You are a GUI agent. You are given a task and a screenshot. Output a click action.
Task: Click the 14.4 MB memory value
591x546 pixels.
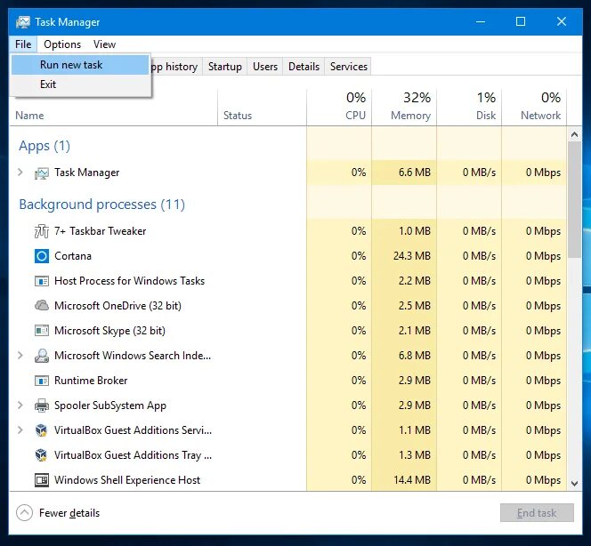[411, 480]
